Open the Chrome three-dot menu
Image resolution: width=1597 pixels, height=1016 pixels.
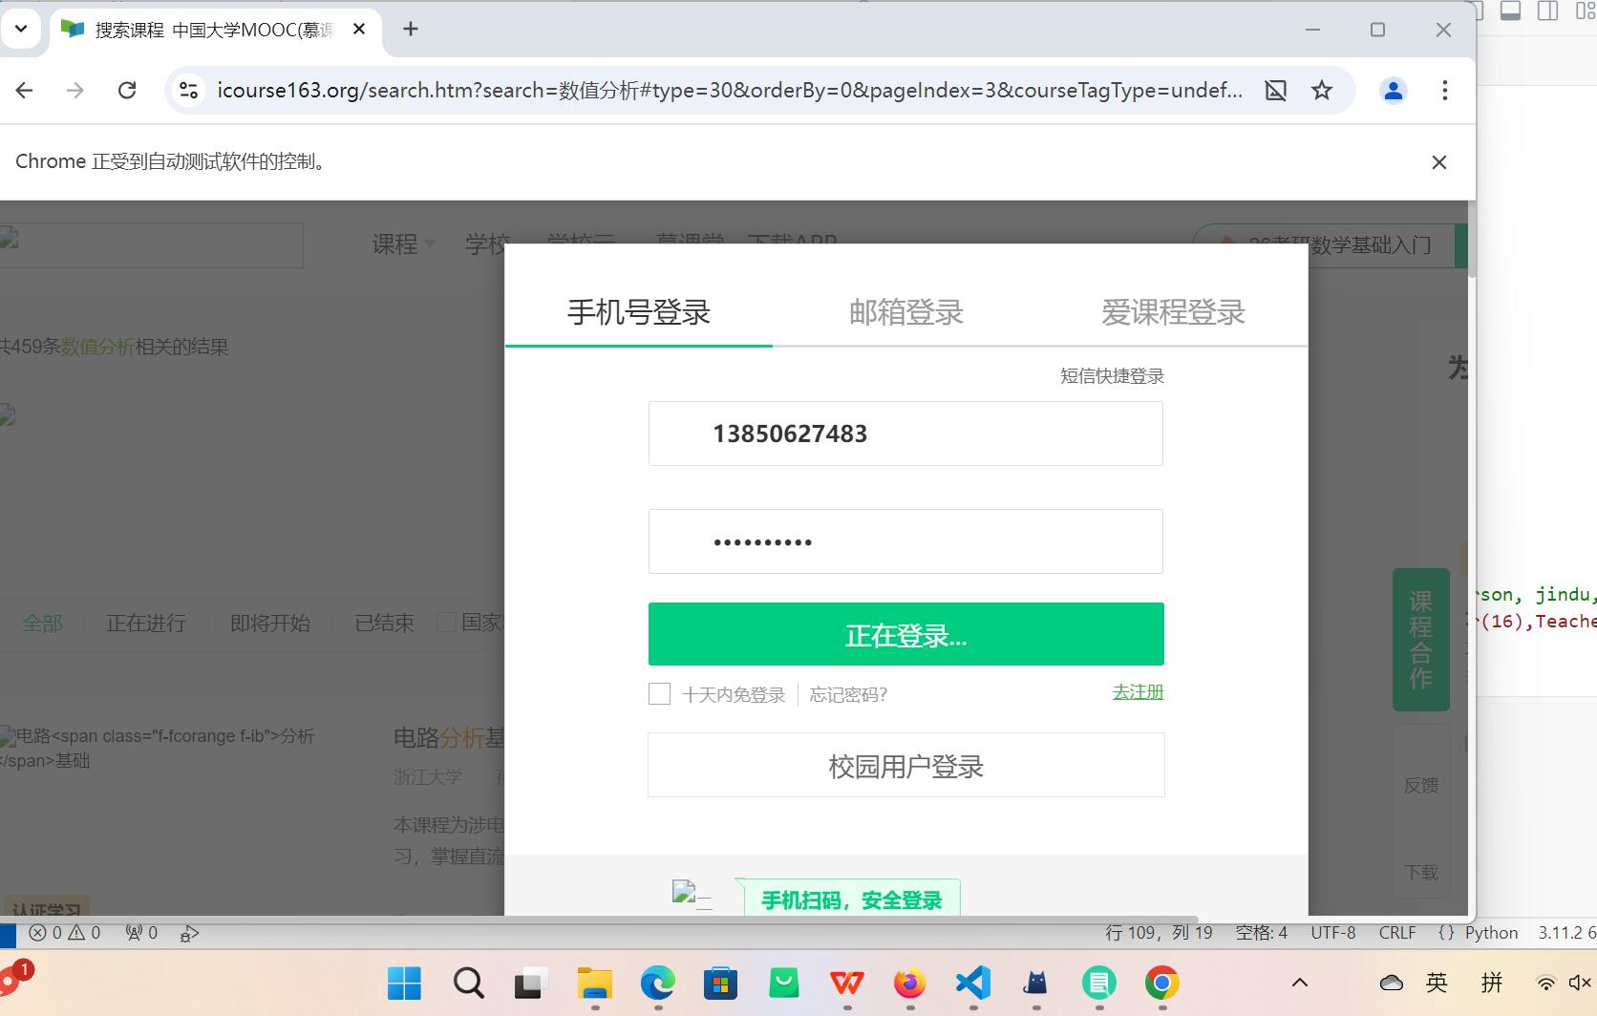click(x=1445, y=90)
